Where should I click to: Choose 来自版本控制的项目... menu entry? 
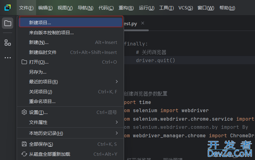[x=51, y=32]
